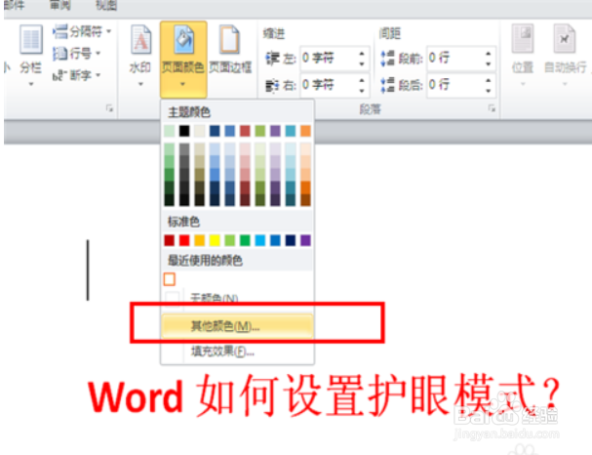Expand the 断字 dropdown arrow
592x455 pixels.
(x=99, y=75)
